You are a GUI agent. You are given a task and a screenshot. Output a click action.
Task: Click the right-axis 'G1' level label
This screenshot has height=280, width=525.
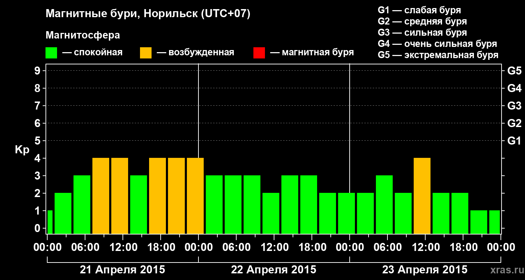[x=514, y=141]
